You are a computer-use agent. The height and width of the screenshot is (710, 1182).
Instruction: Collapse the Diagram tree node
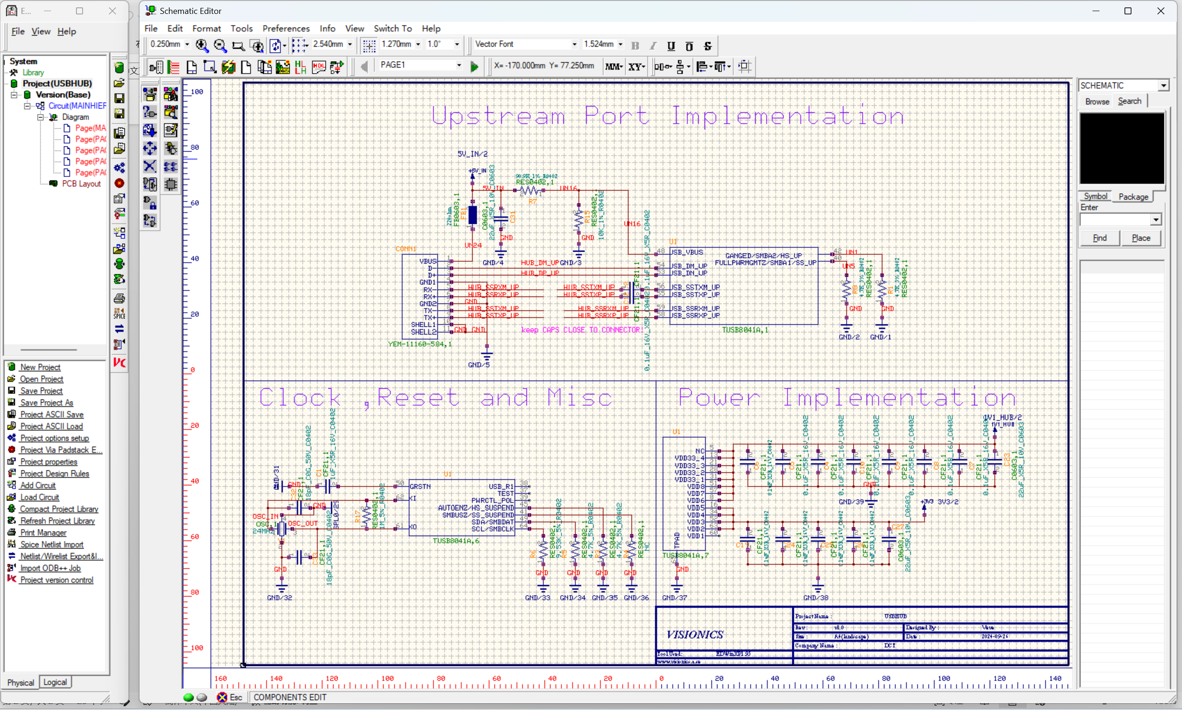click(41, 117)
